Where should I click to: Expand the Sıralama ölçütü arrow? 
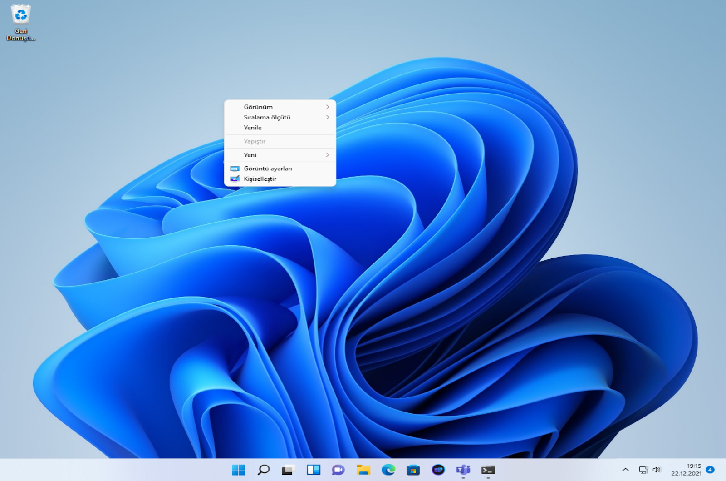click(327, 117)
